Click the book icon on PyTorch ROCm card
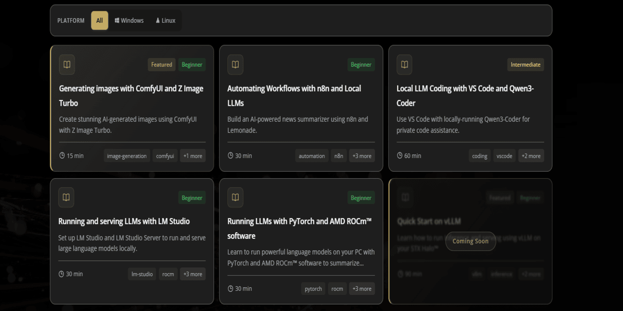Screen dimensions: 623x311 (235, 197)
